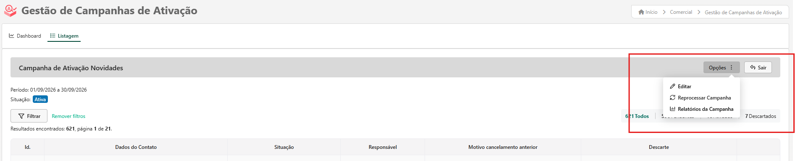This screenshot has height=161, width=795.
Task: Click the home icon in the breadcrumb
Action: coord(641,12)
